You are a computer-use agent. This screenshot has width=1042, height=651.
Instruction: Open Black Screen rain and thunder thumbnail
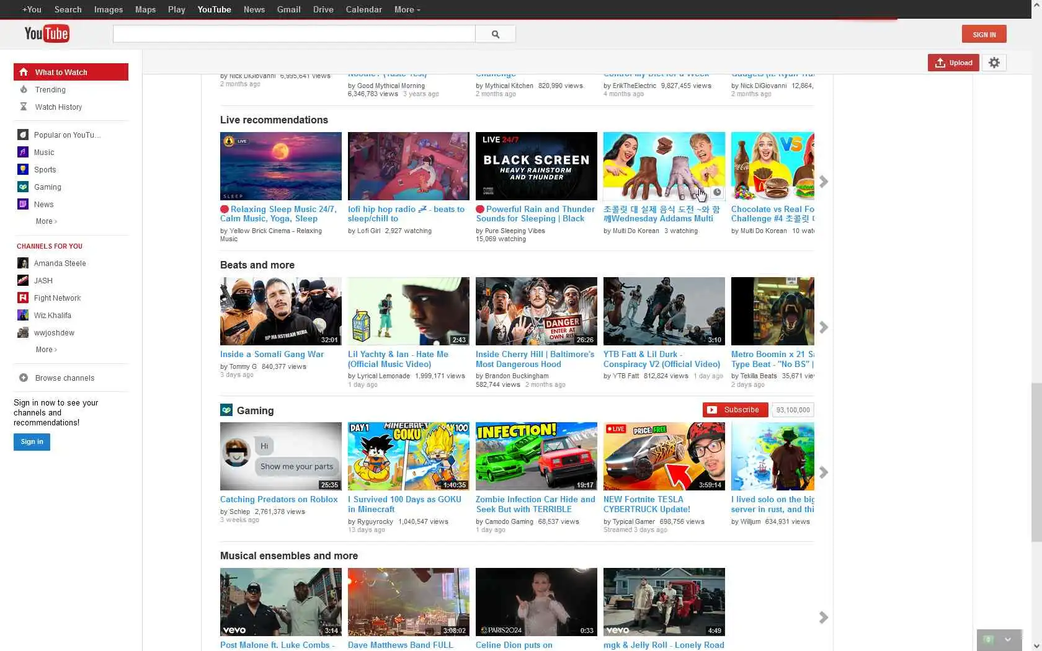[x=536, y=166]
